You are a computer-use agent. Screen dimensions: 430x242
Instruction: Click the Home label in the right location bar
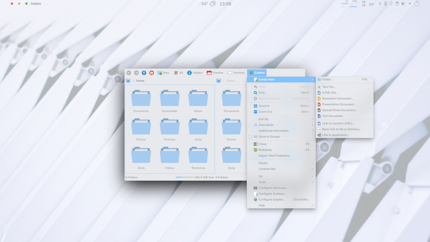point(231,81)
